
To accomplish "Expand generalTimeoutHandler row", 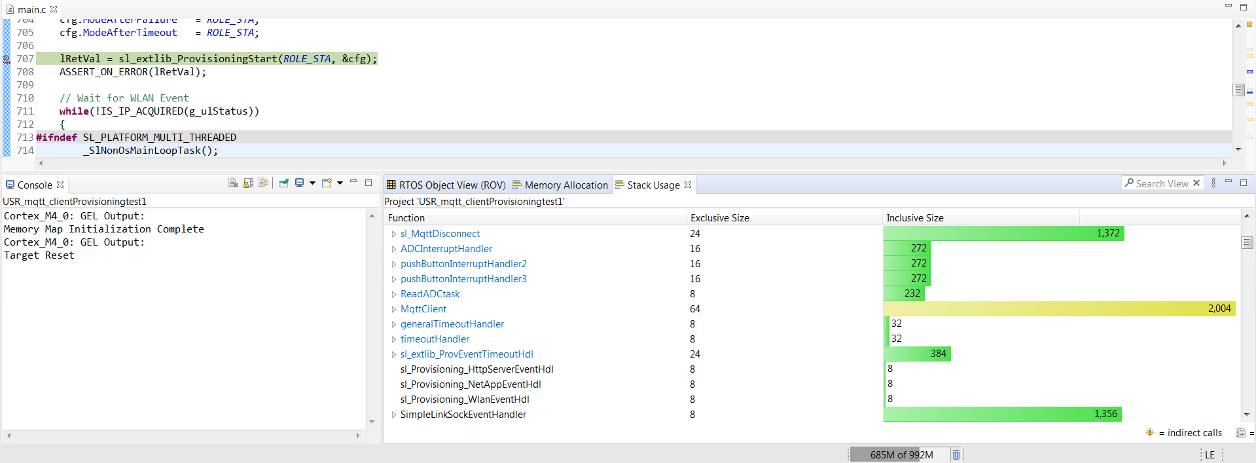I will pyautogui.click(x=393, y=324).
